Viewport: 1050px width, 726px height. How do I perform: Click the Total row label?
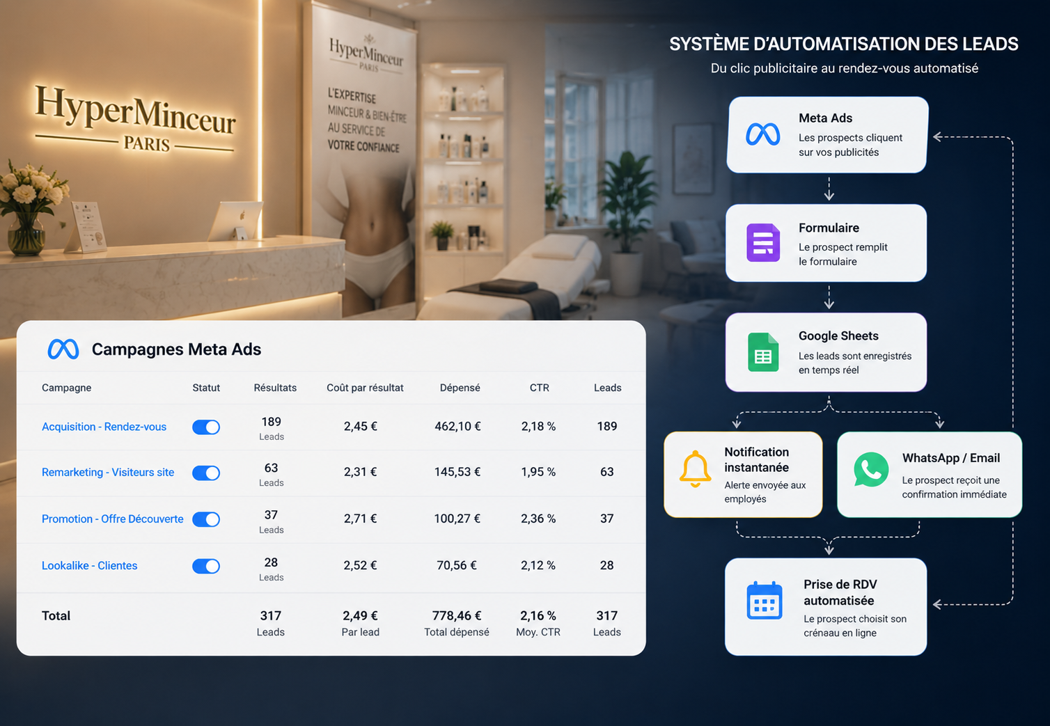[56, 615]
